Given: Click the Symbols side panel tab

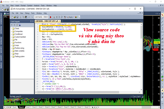Looking at the screenshot, I should click(1, 41).
